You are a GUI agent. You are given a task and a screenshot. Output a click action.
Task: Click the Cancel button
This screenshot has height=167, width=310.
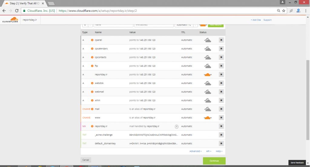click(x=86, y=160)
